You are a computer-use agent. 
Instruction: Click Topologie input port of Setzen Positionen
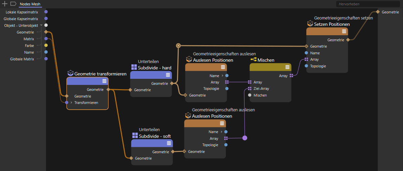point(306,66)
